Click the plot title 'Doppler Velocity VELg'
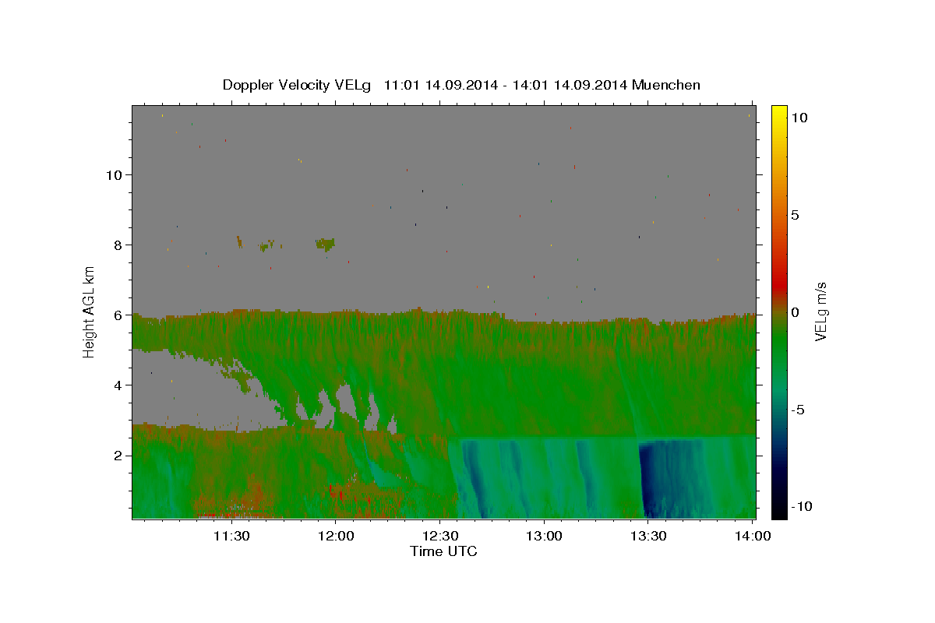This screenshot has height=623, width=935. click(298, 85)
